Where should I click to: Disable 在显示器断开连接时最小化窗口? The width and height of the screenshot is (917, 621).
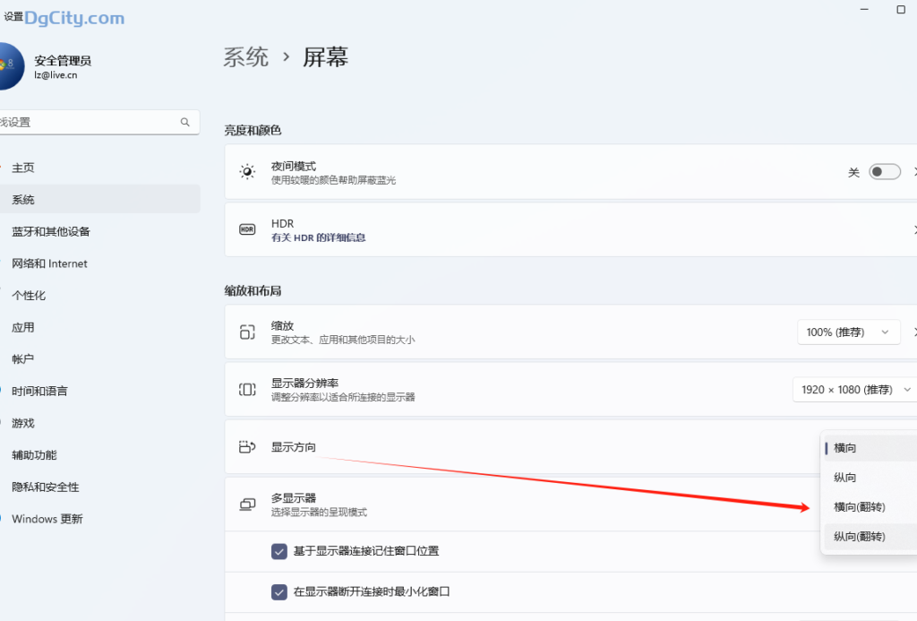pyautogui.click(x=279, y=591)
